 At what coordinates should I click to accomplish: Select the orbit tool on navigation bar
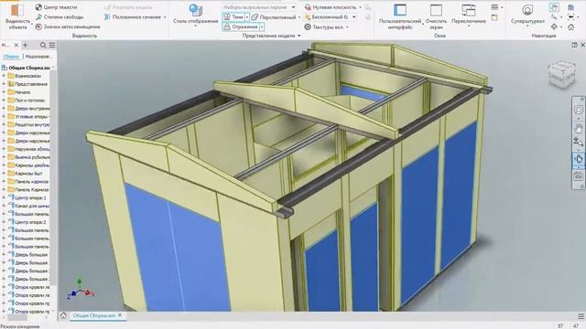click(x=578, y=159)
